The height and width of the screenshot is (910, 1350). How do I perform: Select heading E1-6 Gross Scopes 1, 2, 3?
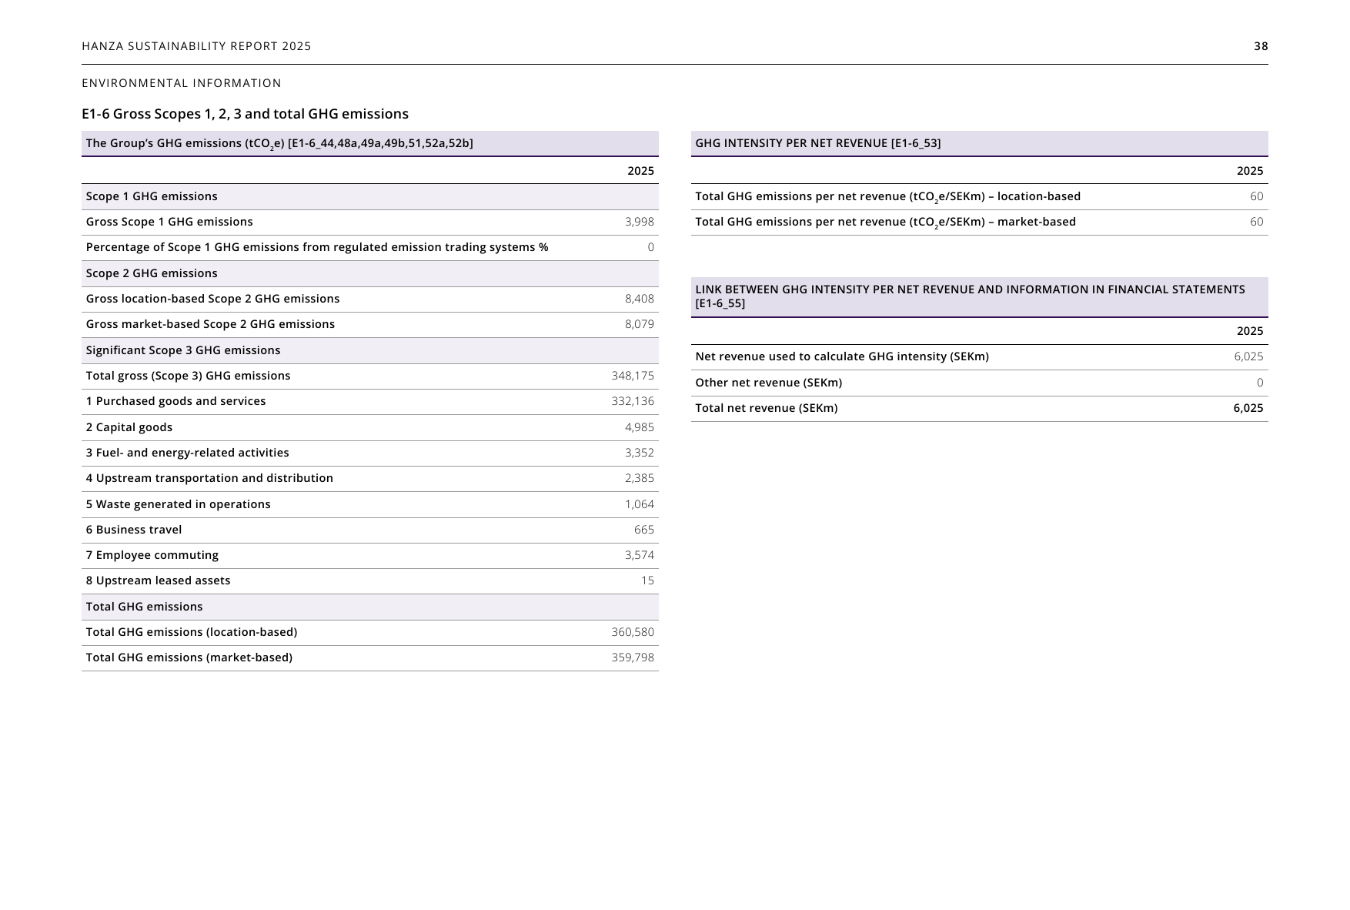pos(245,114)
